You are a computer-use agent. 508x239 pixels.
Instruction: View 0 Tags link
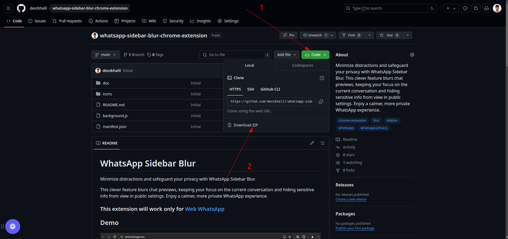156,55
